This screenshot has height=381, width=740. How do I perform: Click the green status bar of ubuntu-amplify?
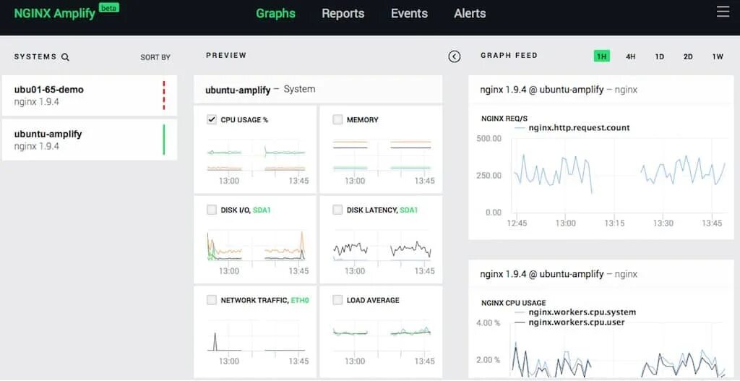pyautogui.click(x=164, y=140)
